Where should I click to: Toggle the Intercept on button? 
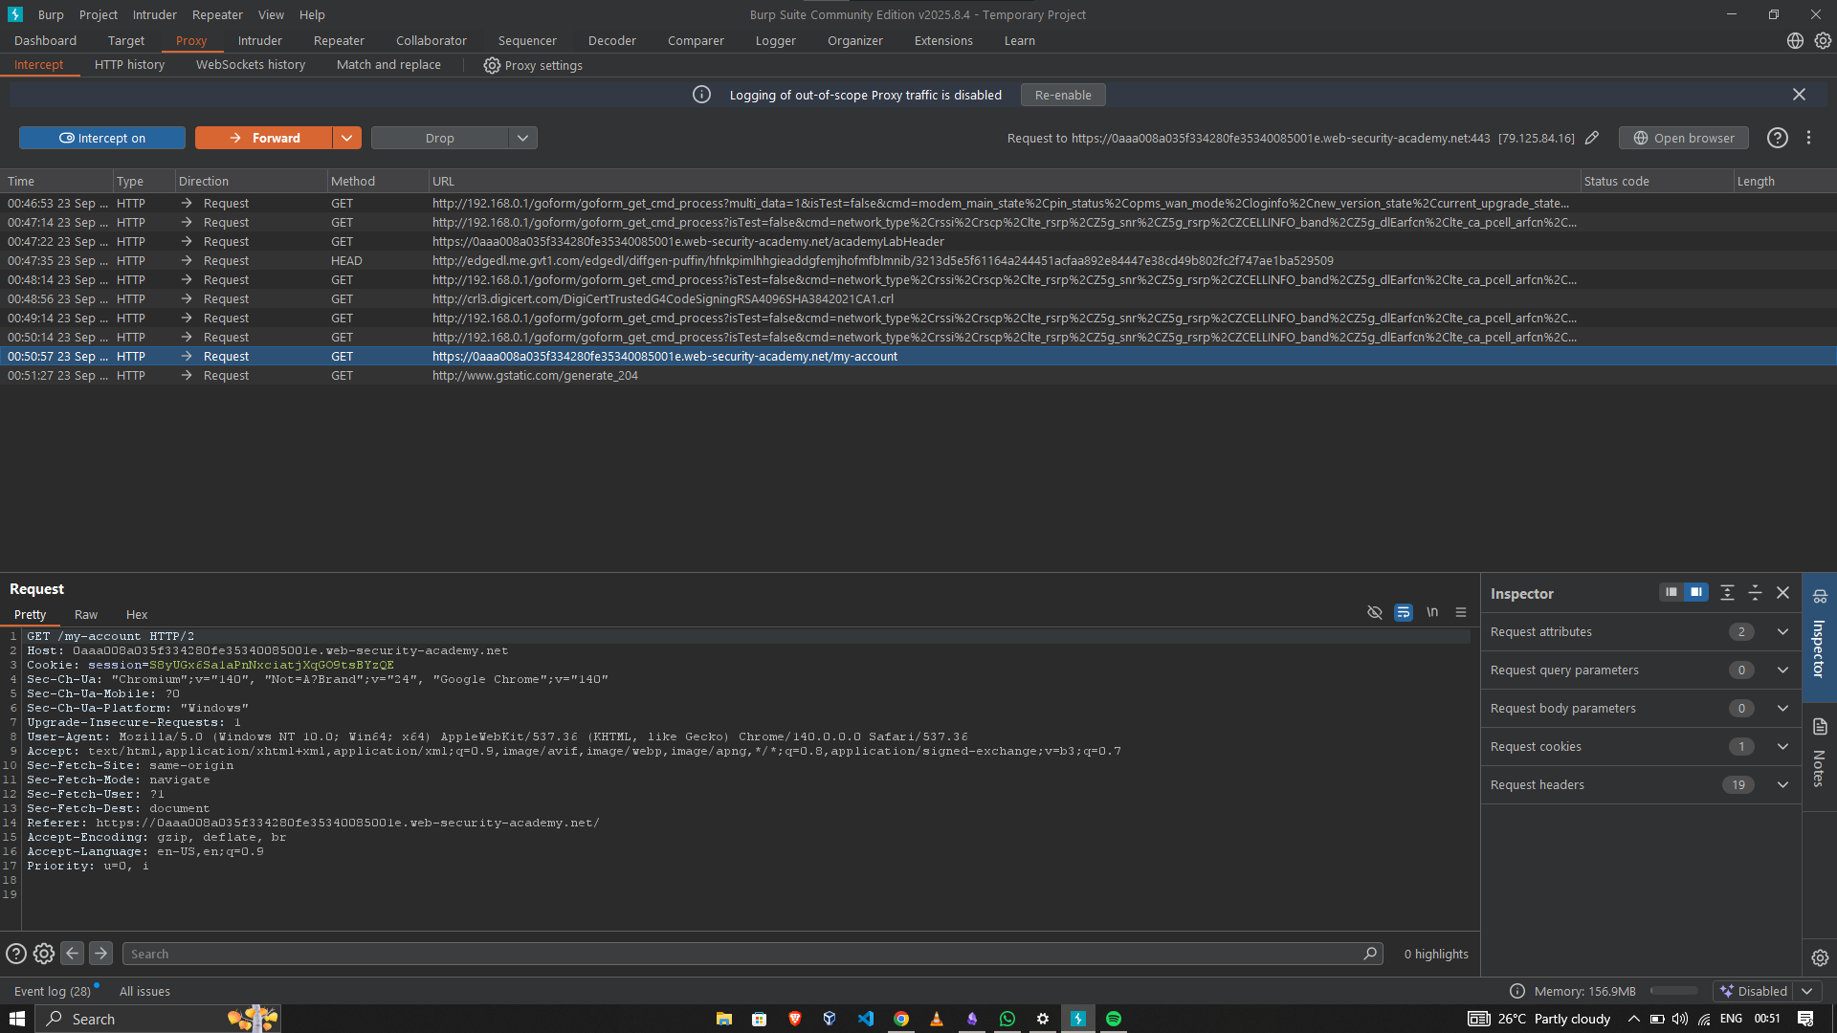[x=102, y=138]
